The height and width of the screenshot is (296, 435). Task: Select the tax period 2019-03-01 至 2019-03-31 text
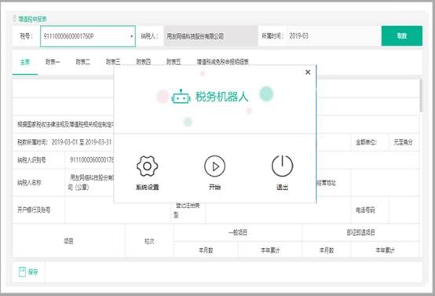click(x=82, y=142)
